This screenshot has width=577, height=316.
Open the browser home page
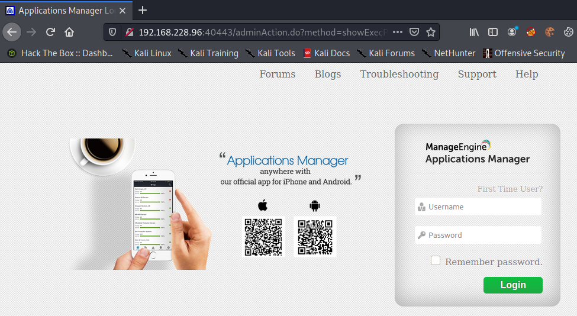click(x=69, y=33)
